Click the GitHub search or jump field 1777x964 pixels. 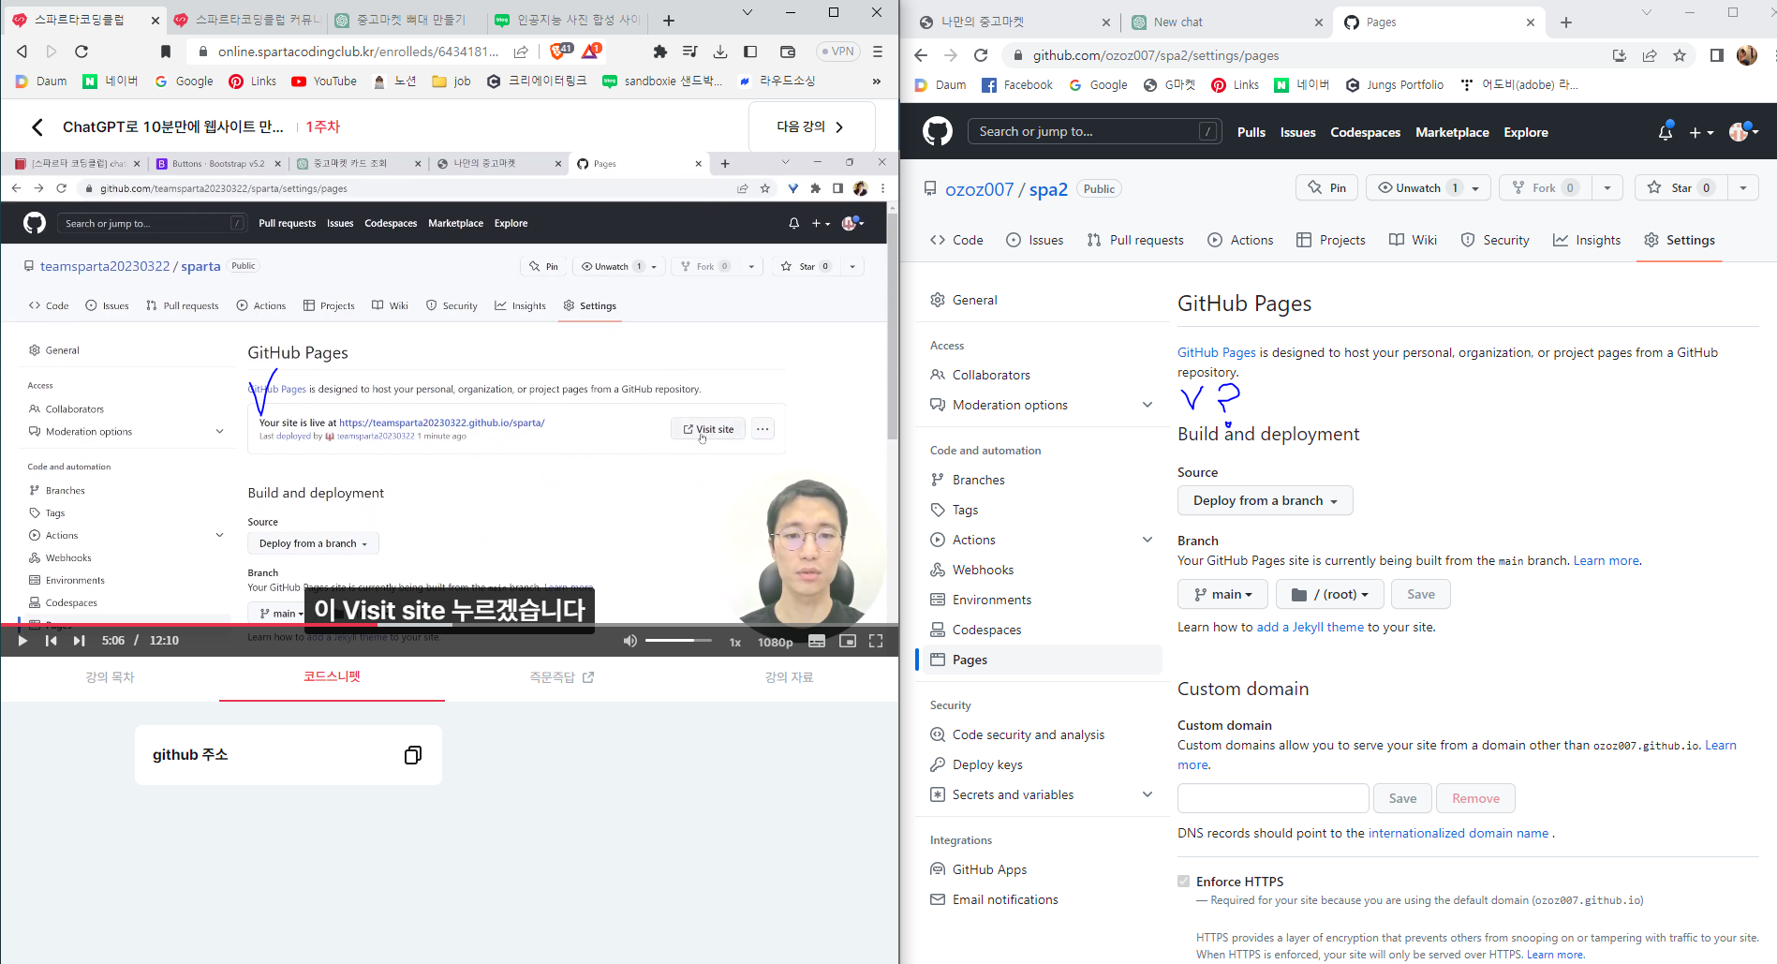tap(1094, 131)
